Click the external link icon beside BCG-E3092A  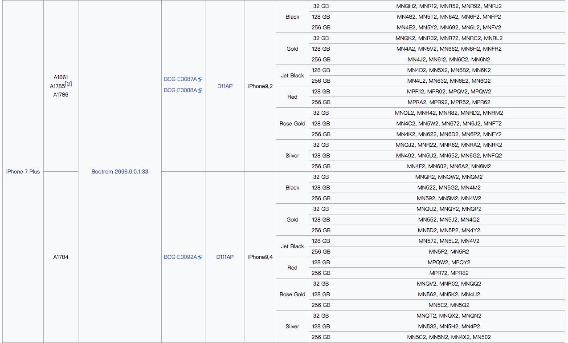pyautogui.click(x=200, y=257)
